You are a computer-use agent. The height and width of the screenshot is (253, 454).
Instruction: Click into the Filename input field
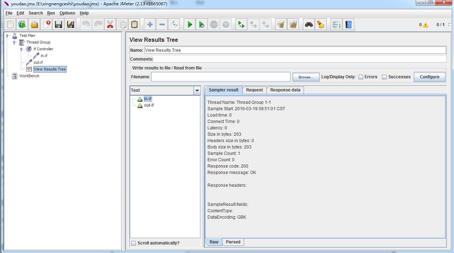(x=221, y=77)
